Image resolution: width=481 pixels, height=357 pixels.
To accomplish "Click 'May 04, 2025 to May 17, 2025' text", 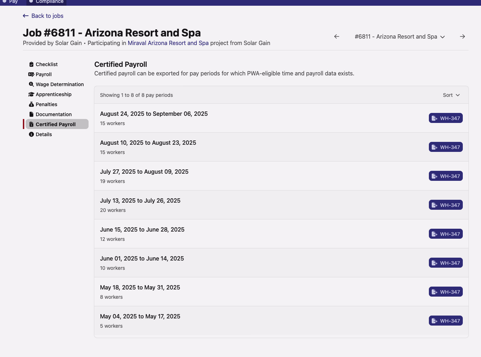I will coord(140,316).
